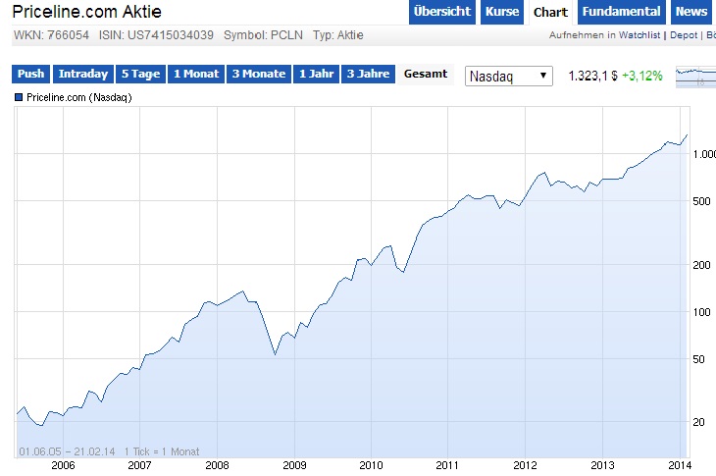Open the Depot link
The width and height of the screenshot is (716, 476).
(684, 35)
